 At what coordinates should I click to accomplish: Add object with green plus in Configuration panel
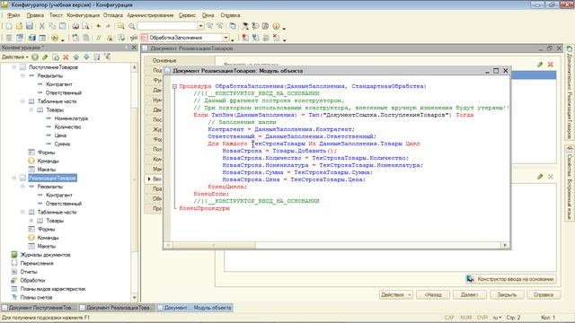pos(35,57)
